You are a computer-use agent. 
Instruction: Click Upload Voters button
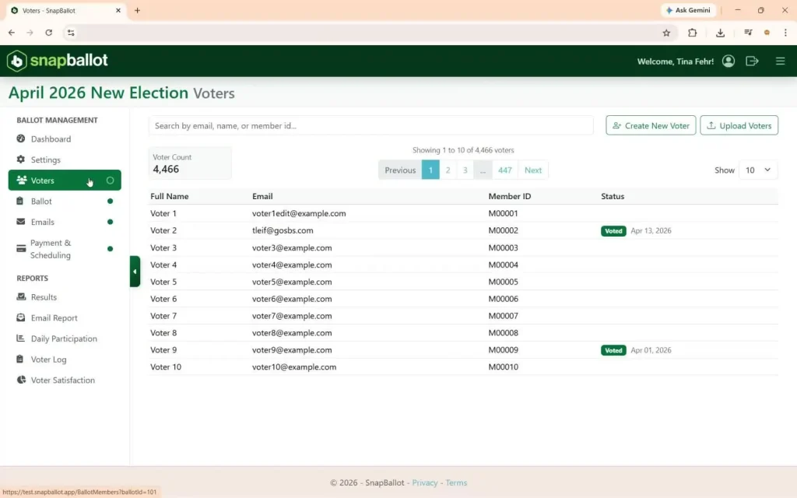point(739,125)
